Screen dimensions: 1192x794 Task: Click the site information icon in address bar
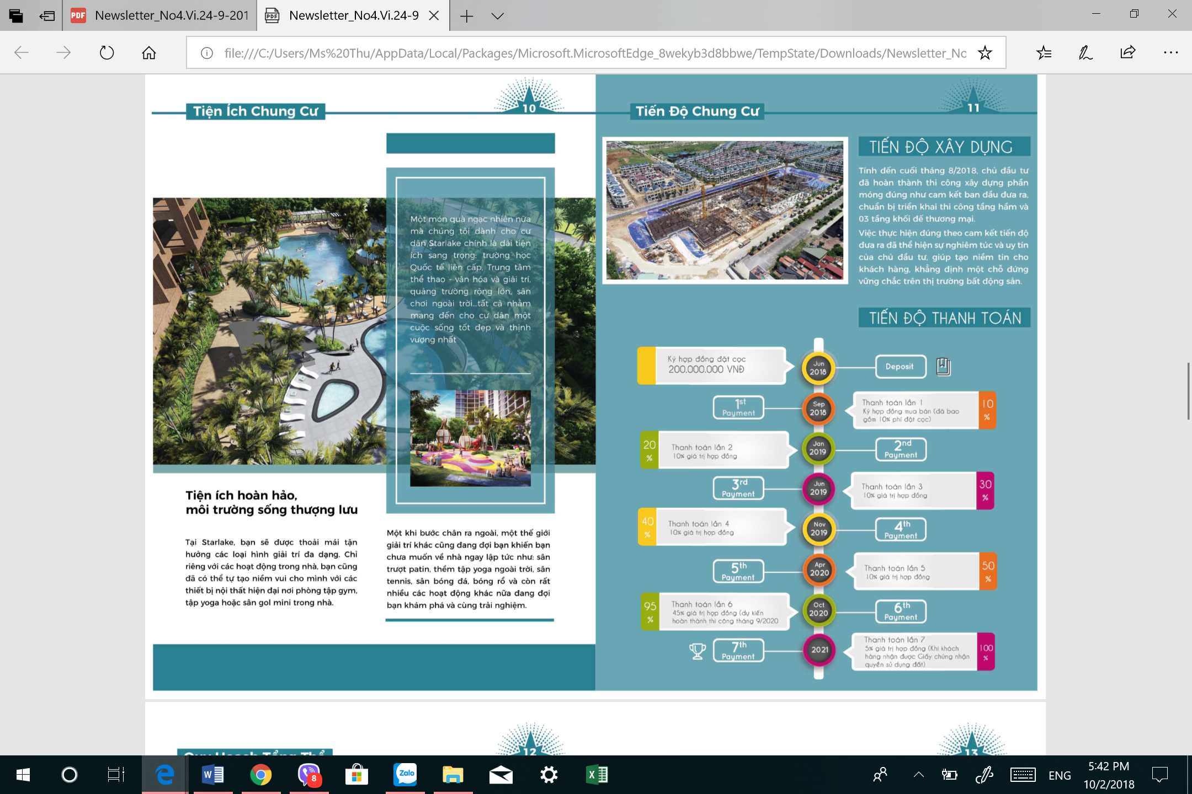207,53
